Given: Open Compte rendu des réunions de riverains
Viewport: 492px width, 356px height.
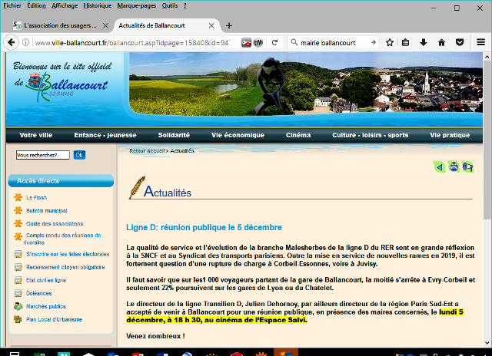Looking at the screenshot, I should pos(62,239).
